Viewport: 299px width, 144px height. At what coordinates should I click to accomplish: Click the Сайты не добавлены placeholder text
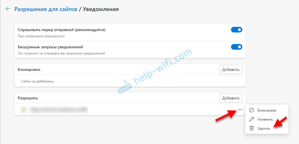click(x=37, y=81)
